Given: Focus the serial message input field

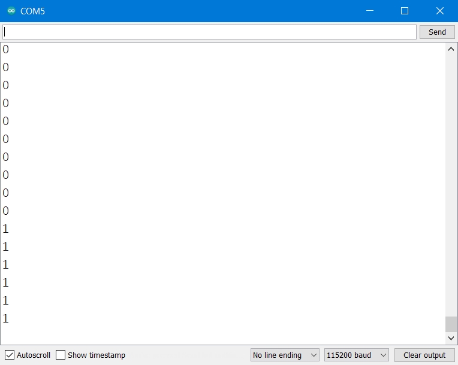Looking at the screenshot, I should click(x=209, y=32).
